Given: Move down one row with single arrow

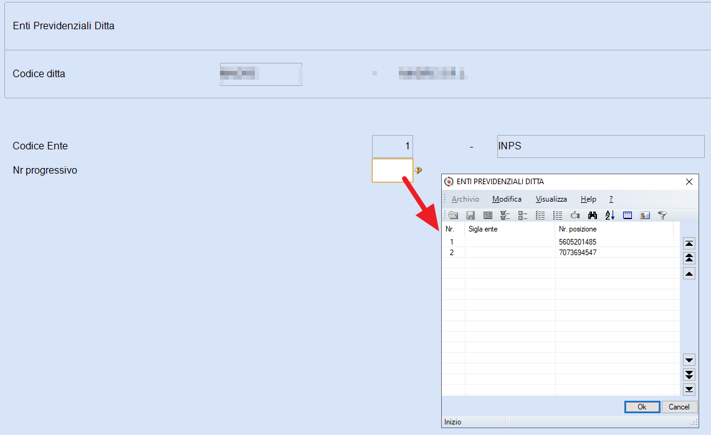Looking at the screenshot, I should click(x=689, y=360).
